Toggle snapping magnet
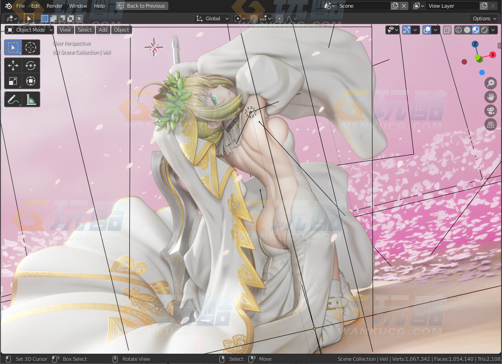The width and height of the screenshot is (502, 364). 253,19
